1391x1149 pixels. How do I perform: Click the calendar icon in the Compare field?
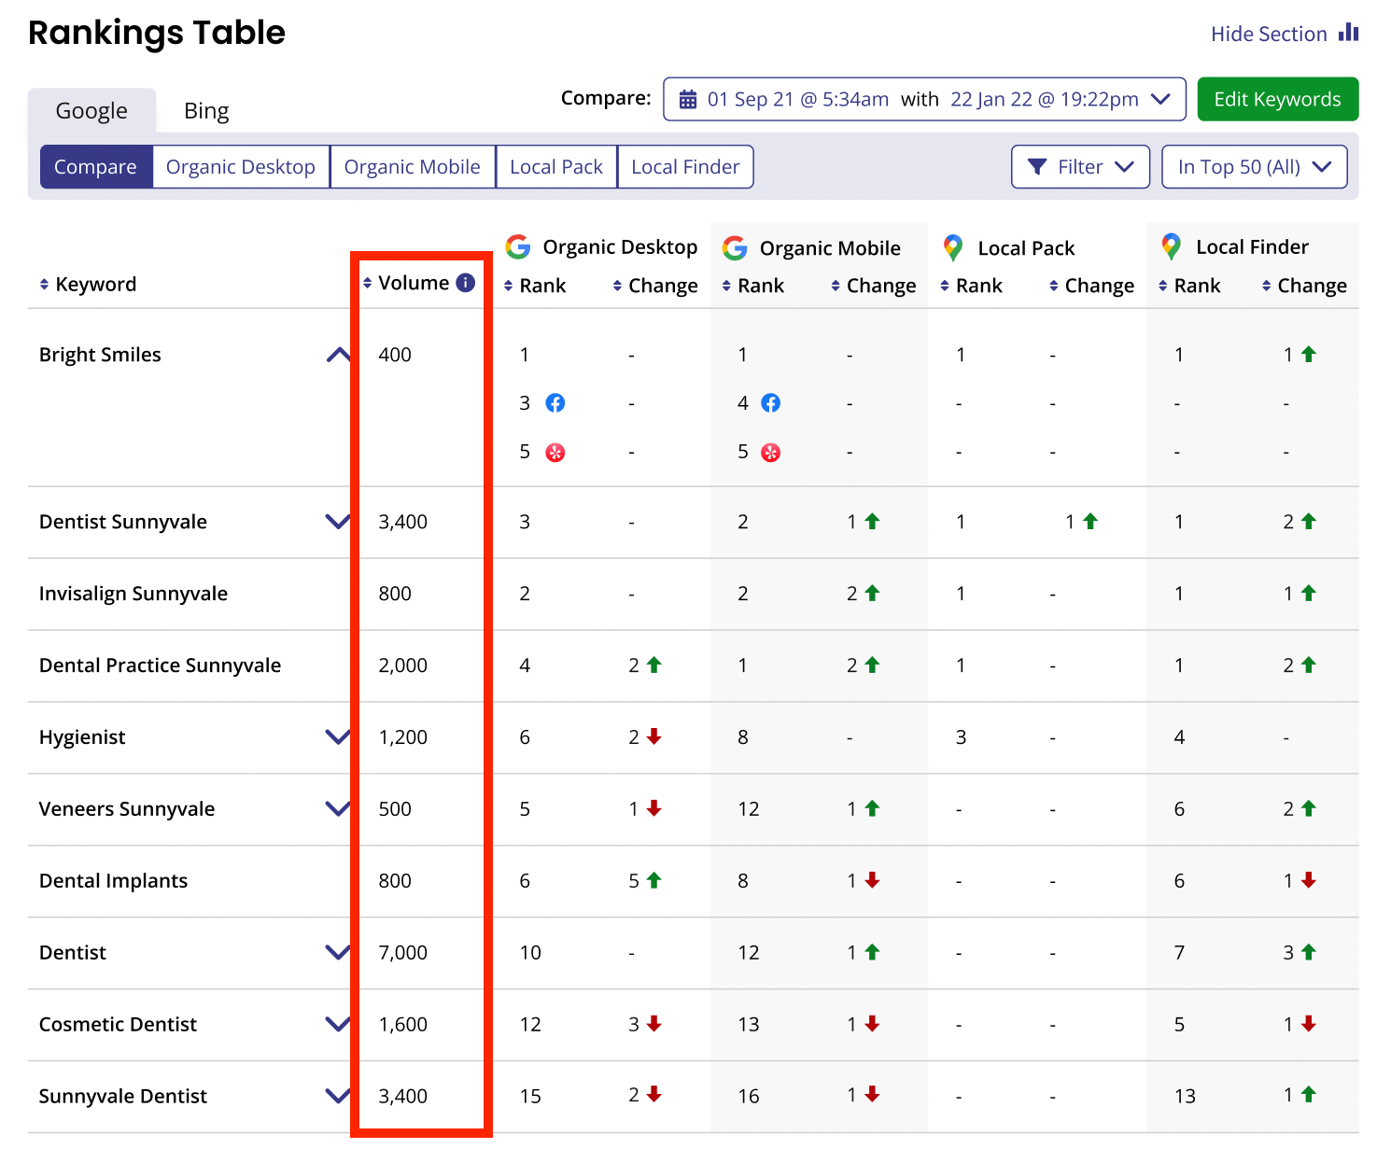point(688,98)
